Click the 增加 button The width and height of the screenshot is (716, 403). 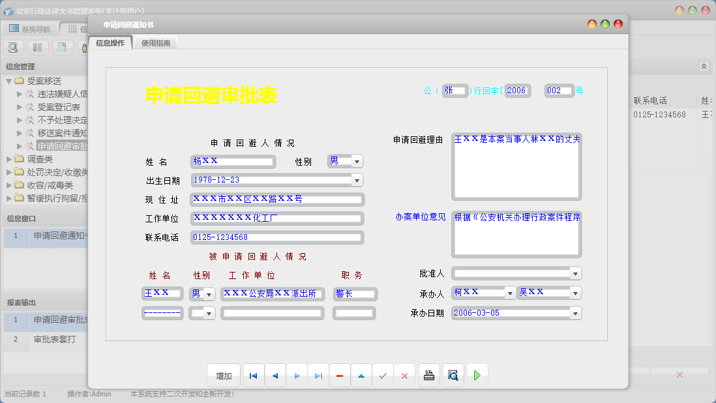224,376
